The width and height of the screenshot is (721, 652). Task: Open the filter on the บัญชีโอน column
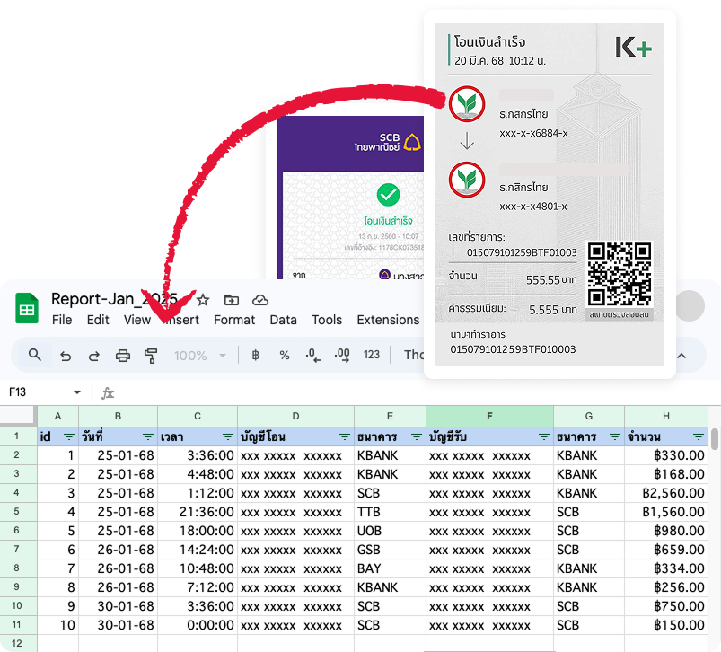(345, 436)
